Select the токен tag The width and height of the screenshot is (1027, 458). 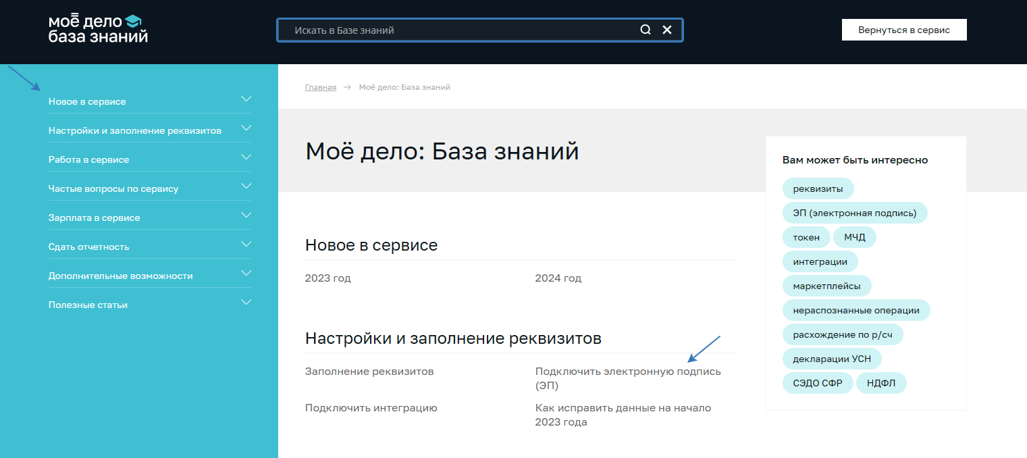click(806, 237)
